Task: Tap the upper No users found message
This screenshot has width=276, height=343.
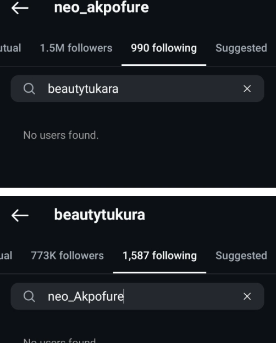Action: click(x=61, y=135)
